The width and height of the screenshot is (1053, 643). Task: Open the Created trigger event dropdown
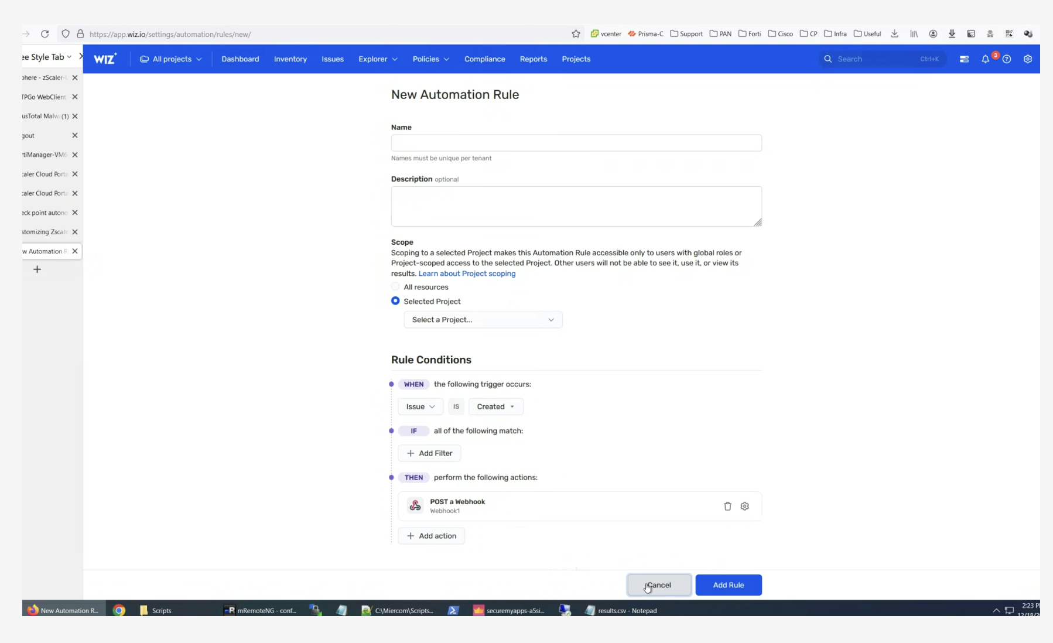pos(495,406)
